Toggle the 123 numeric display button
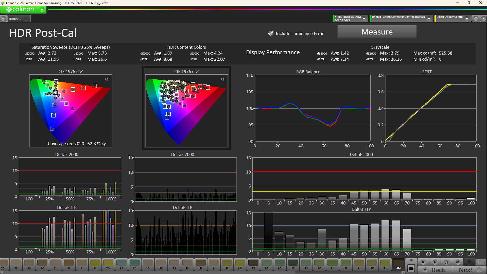 pyautogui.click(x=481, y=262)
